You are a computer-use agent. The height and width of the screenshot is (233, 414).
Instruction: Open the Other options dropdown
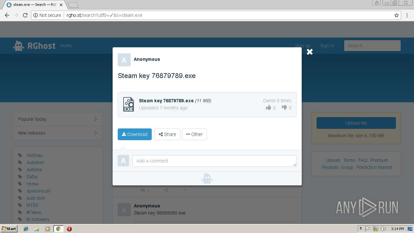pos(194,134)
